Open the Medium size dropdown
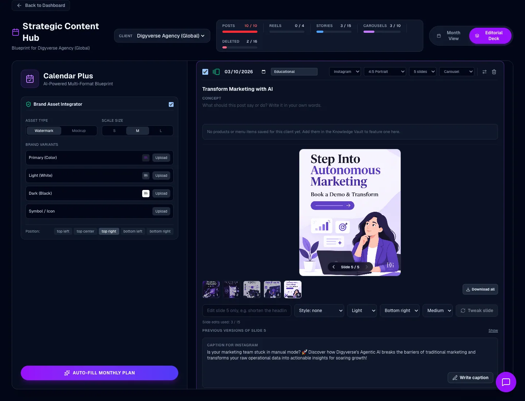Screen dimensions: 525x401 point(437,311)
